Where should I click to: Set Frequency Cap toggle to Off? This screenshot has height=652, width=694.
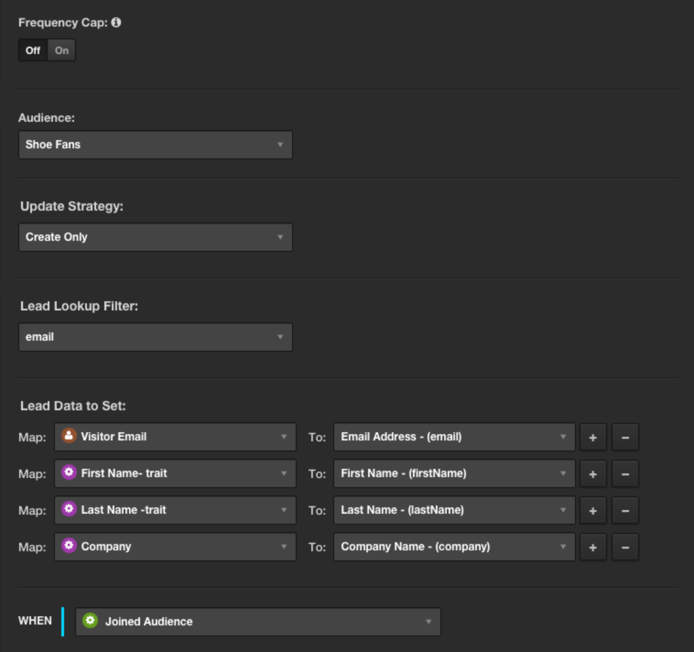click(x=33, y=50)
